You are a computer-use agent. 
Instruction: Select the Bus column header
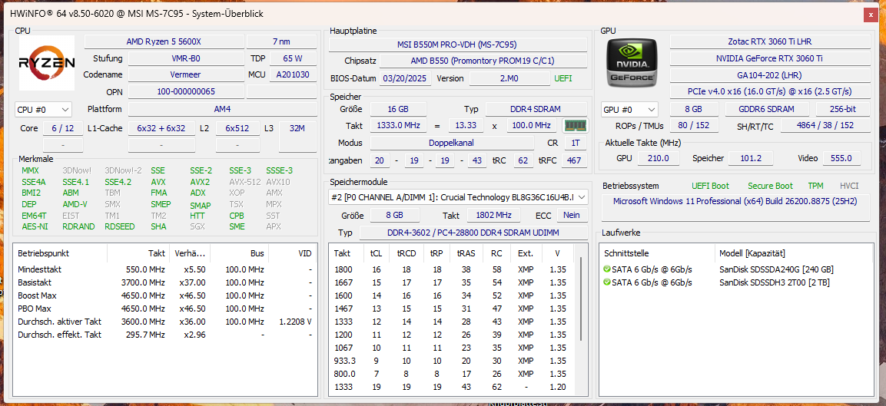(x=241, y=253)
